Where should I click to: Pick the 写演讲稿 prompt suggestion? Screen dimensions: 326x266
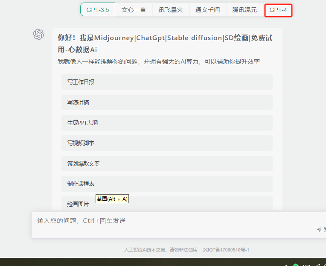tap(167, 102)
